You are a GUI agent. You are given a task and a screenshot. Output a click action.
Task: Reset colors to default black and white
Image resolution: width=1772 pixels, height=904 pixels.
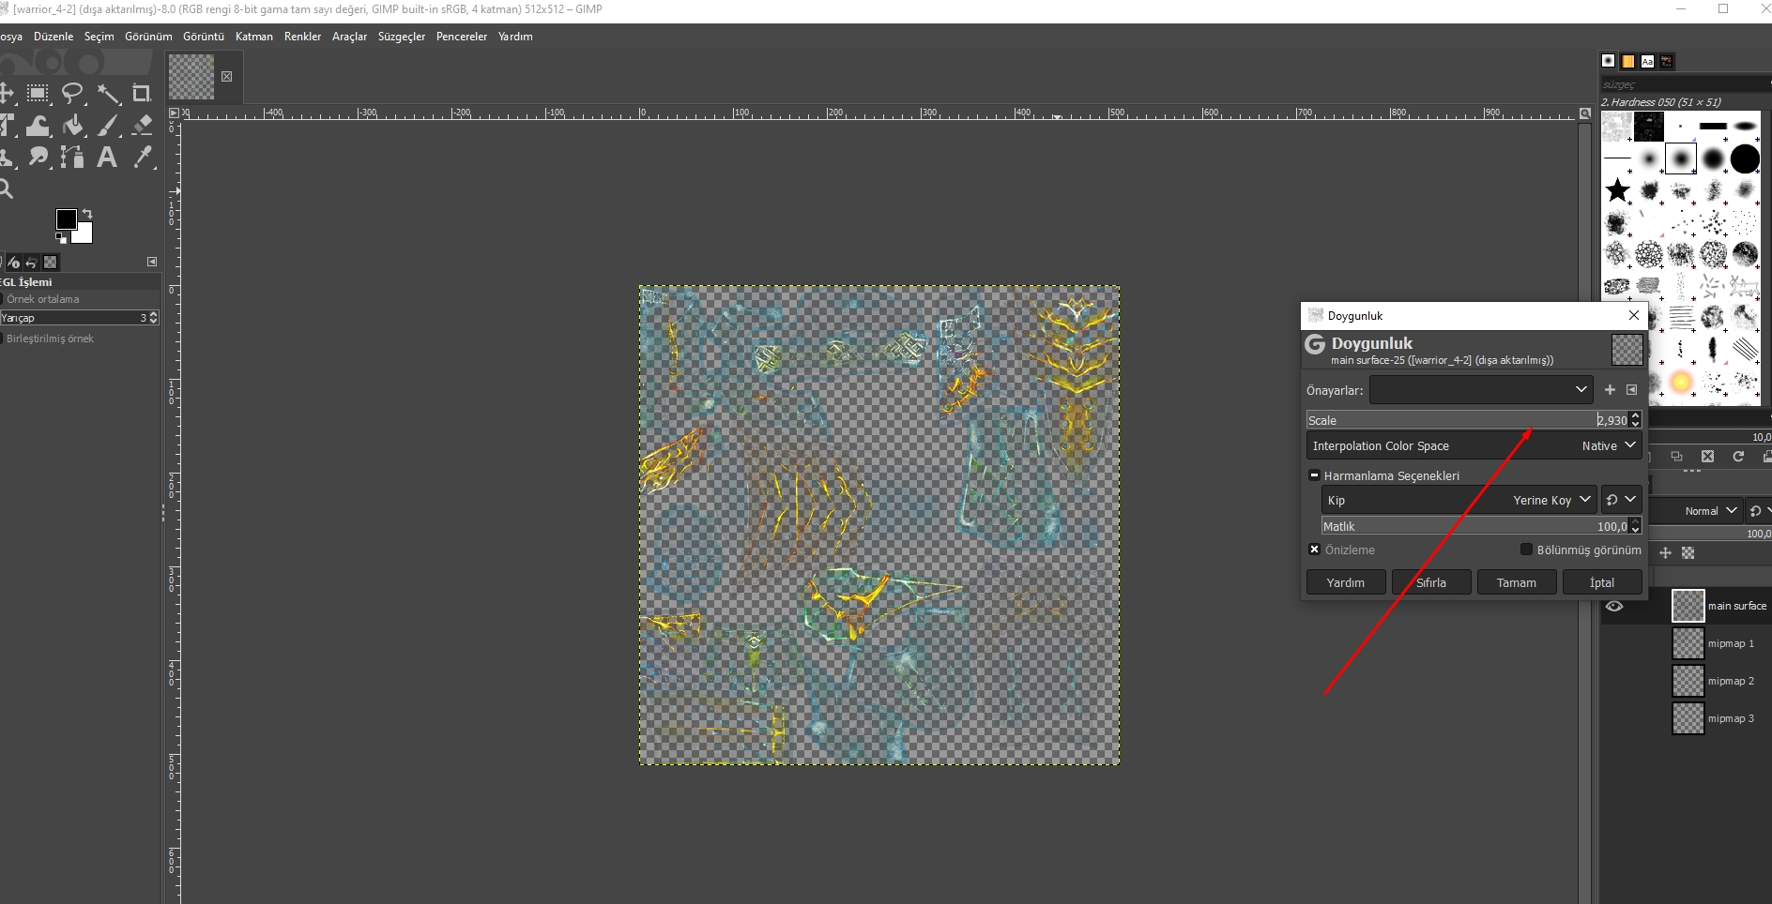tap(61, 238)
